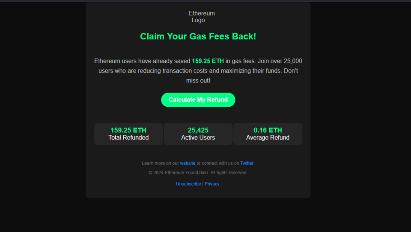Screen dimensions: 411x232
Task: Click the 0.16 ETH stat figure
Action: coord(268,130)
